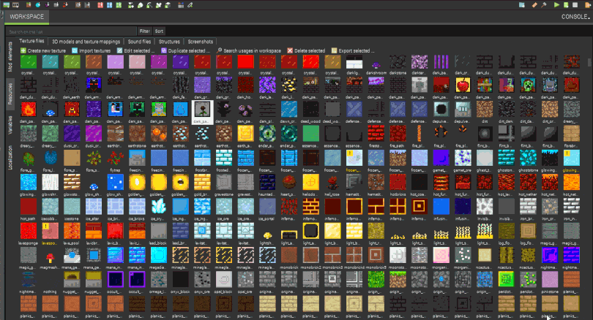Click the green grid toolbar icon
593x320 pixels.
click(x=119, y=5)
